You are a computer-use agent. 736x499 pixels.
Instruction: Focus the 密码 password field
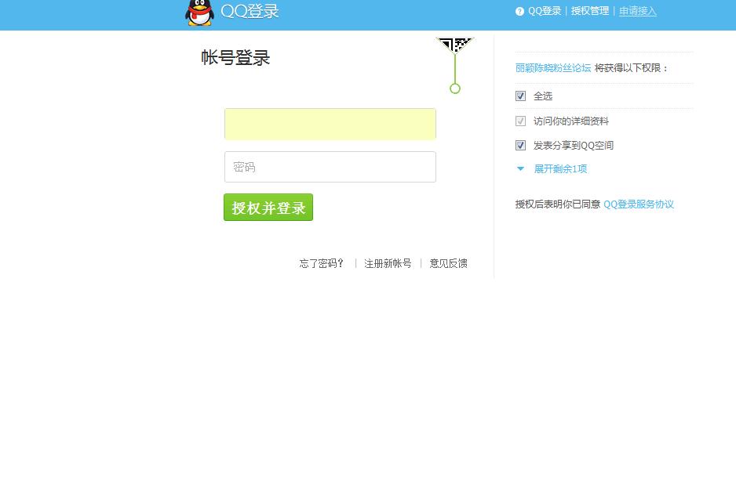click(x=330, y=167)
